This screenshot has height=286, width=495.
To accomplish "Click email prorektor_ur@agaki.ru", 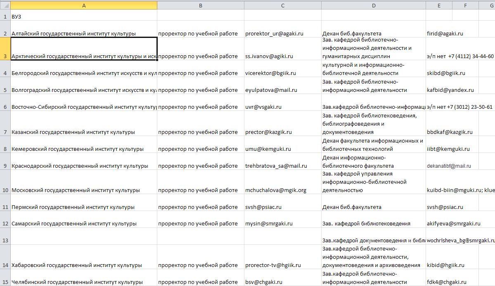I will pos(274,33).
